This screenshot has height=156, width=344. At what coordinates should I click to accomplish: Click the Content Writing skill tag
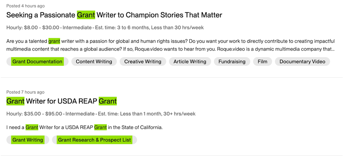pyautogui.click(x=94, y=61)
